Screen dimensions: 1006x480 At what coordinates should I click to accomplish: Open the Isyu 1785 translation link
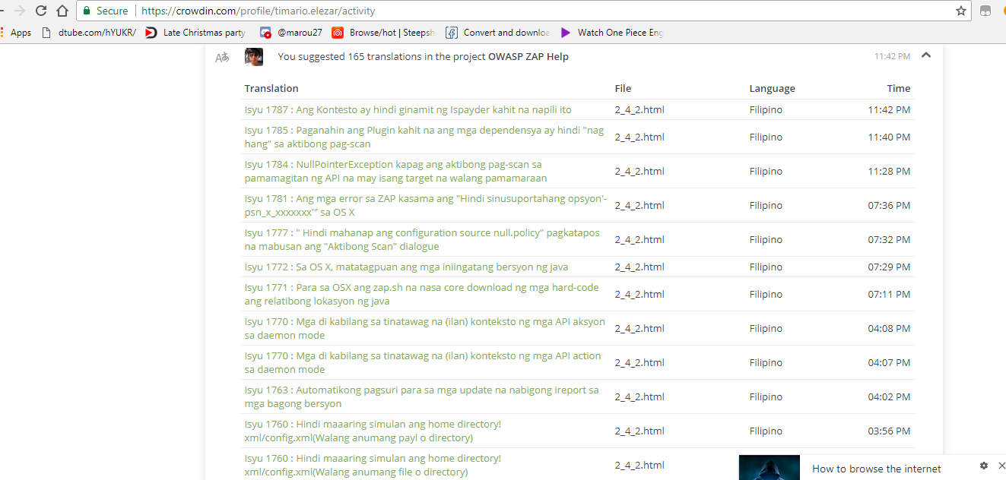coord(424,137)
